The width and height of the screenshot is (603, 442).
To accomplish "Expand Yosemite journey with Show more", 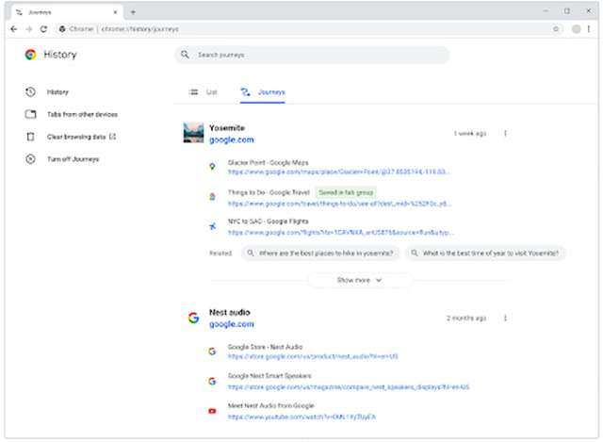I will [x=359, y=280].
